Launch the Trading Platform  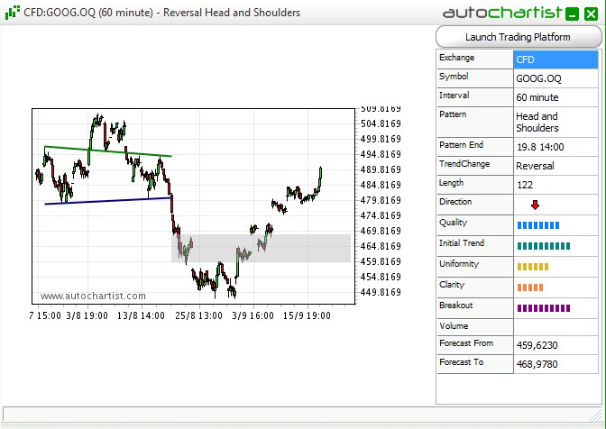click(518, 37)
